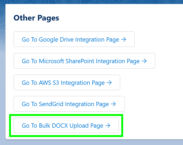The width and height of the screenshot is (183, 145).
Task: Click the blank white area right of Other Pages heading
Action: coord(120,18)
